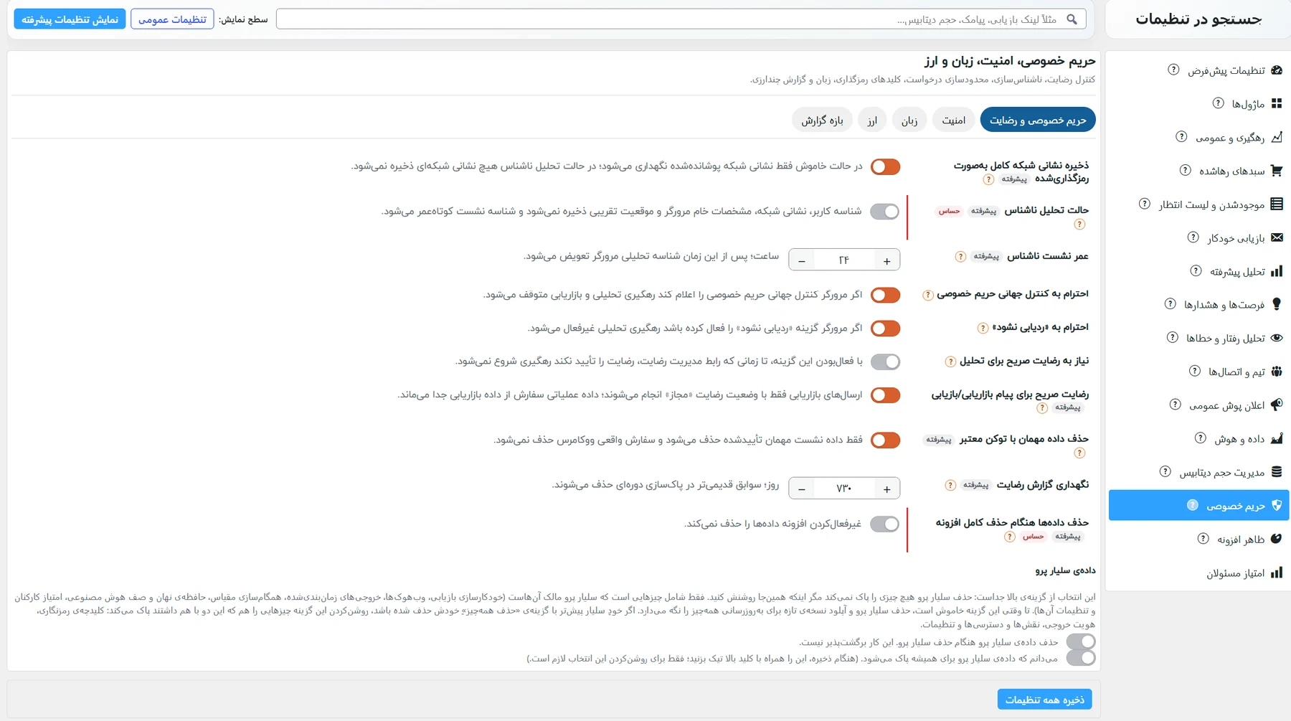Viewport: 1291px width, 721px height.
Task: Toggle رضایت صریح برای پیام بازاریابی switch
Action: pyautogui.click(x=885, y=395)
